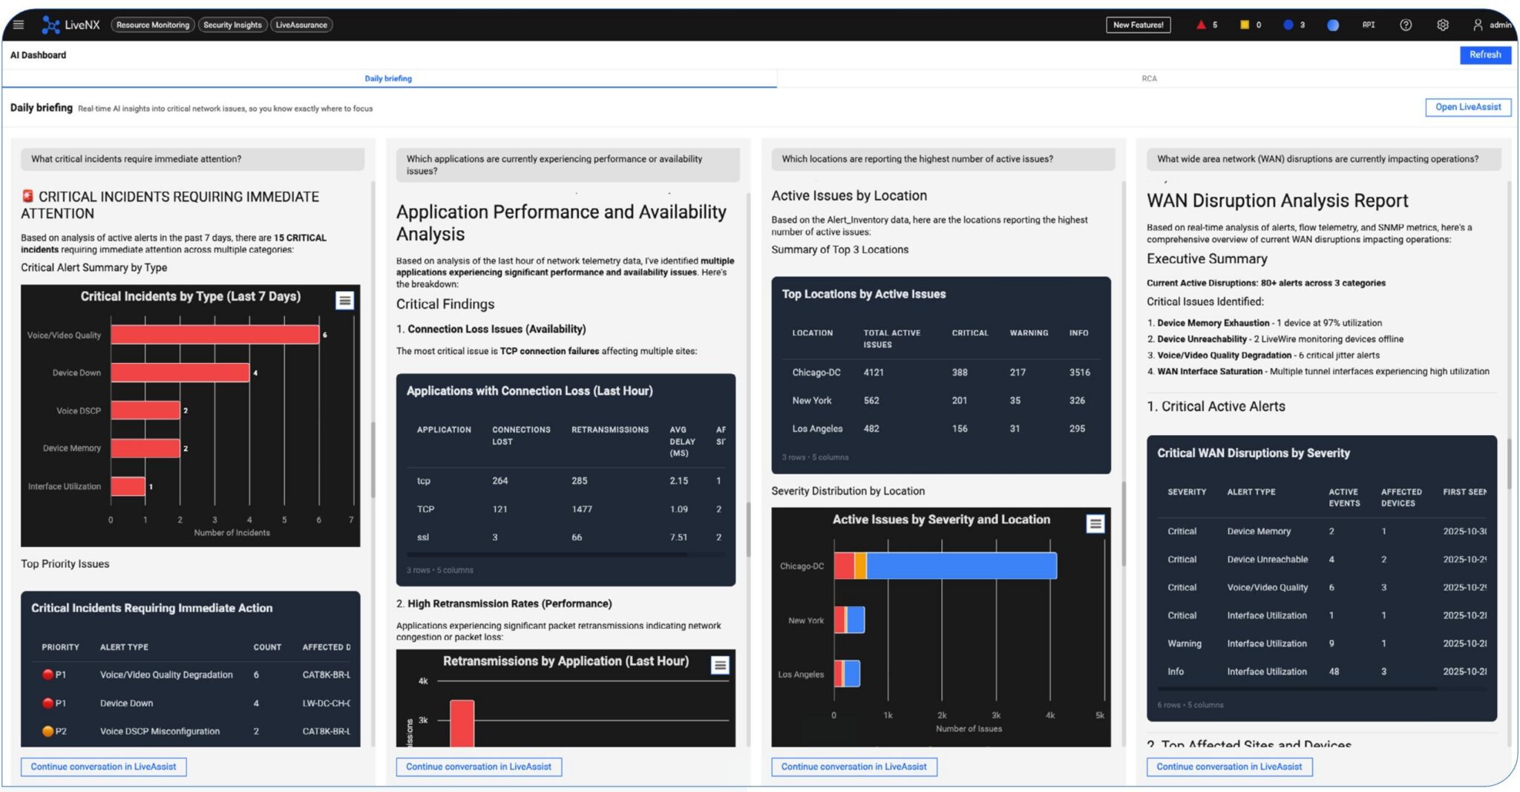Click the LiveNX logo icon
This screenshot has width=1520, height=792.
50,25
